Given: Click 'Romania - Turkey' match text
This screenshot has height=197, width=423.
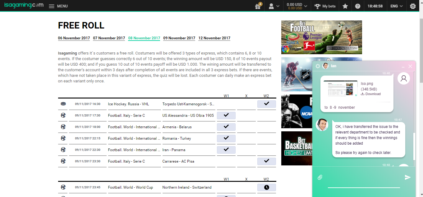Looking at the screenshot, I should [177, 138].
